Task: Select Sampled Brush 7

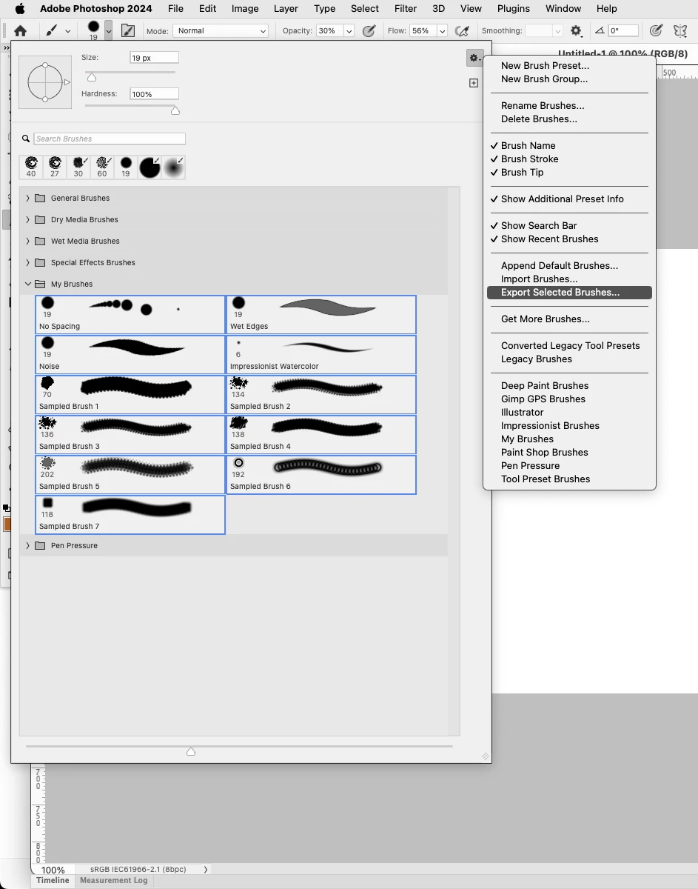Action: (130, 515)
